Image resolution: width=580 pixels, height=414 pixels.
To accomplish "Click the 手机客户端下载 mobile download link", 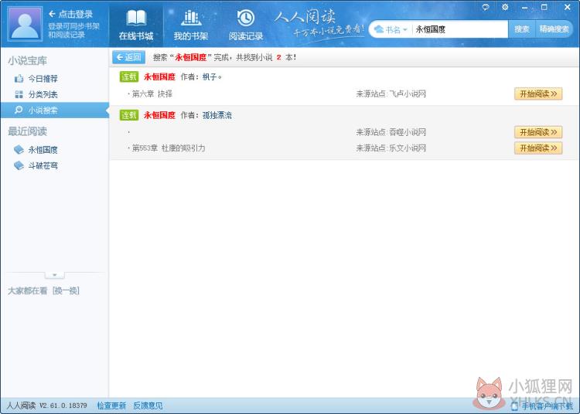I will click(x=547, y=406).
